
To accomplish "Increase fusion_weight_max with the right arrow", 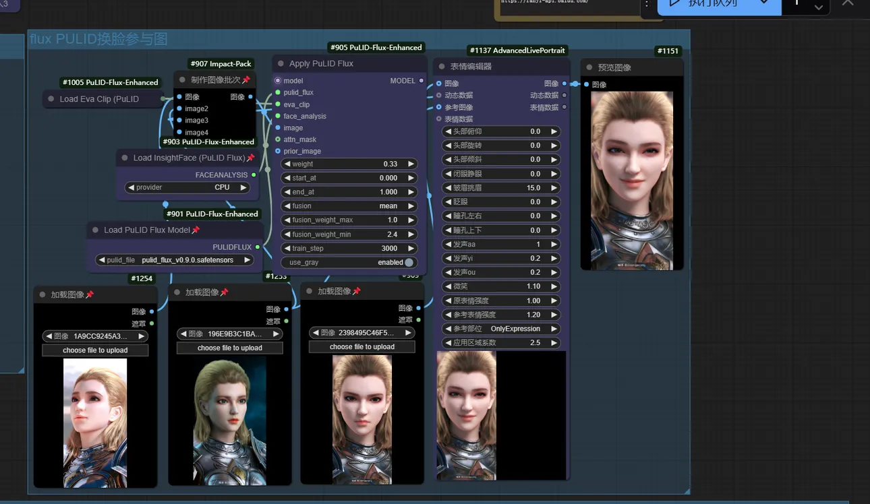I will click(411, 220).
